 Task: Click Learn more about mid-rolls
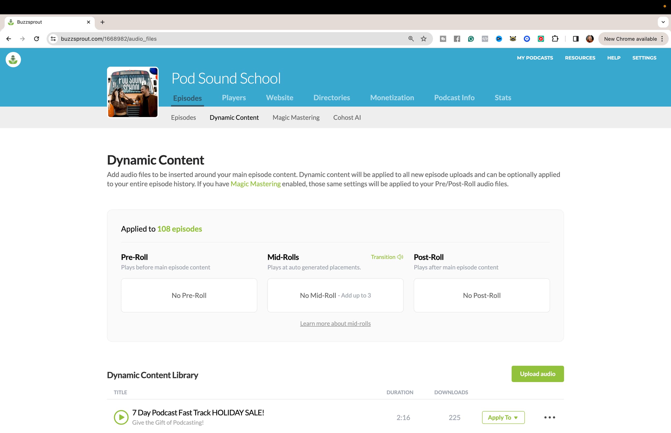tap(335, 323)
